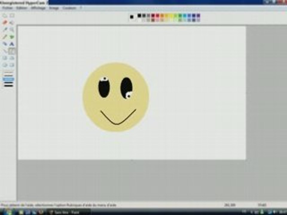Select the Pick Color eyedropper tool
Viewport: 287px width, 215px height.
coord(5,30)
